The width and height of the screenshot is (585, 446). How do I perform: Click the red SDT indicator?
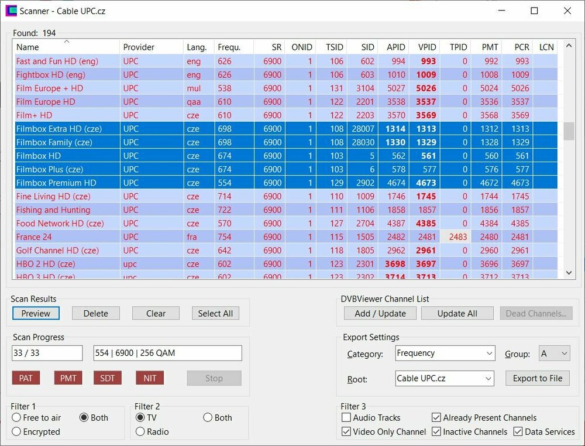[108, 378]
